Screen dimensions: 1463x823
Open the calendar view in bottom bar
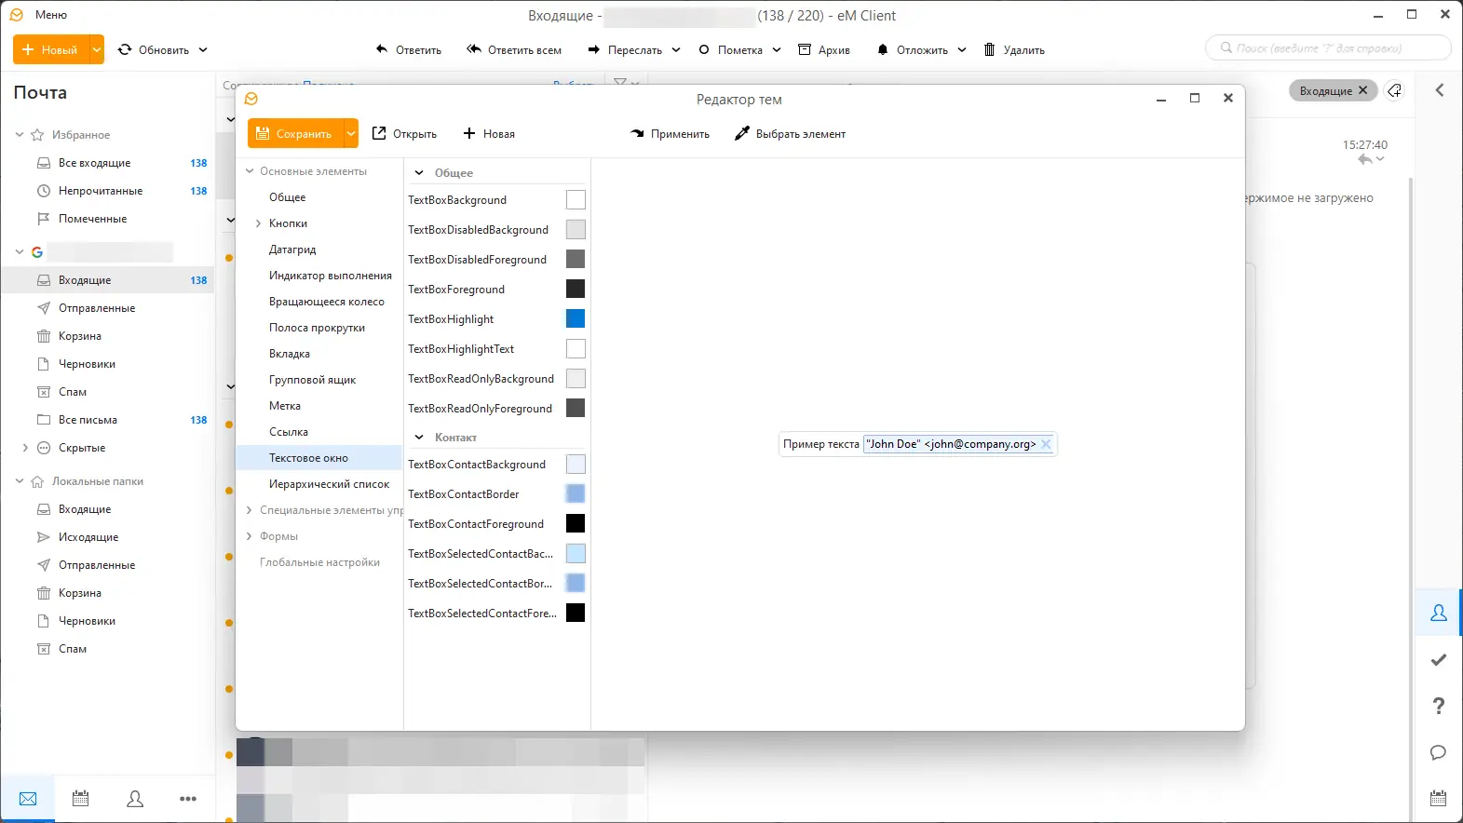tap(81, 799)
